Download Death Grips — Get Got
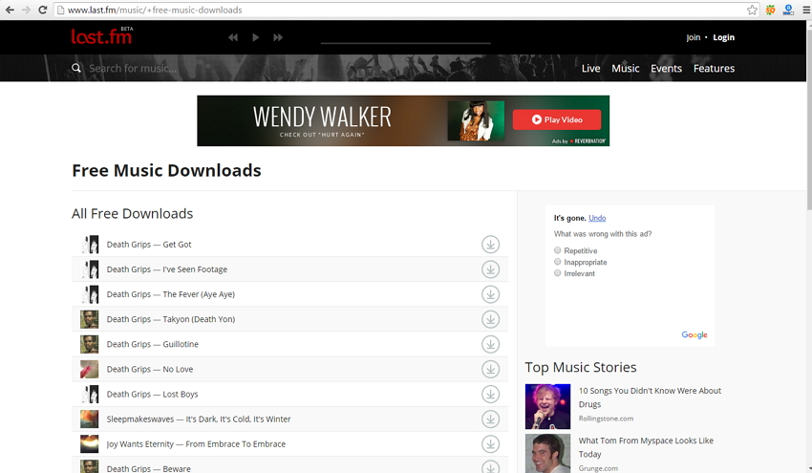 coord(490,245)
